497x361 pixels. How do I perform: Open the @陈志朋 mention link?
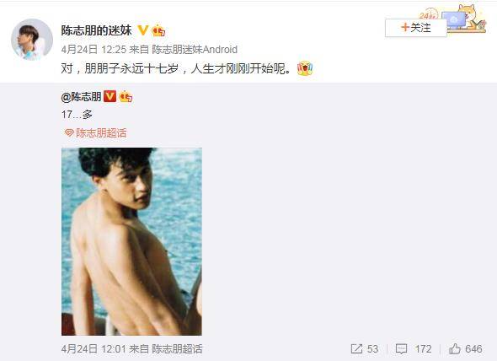point(81,96)
